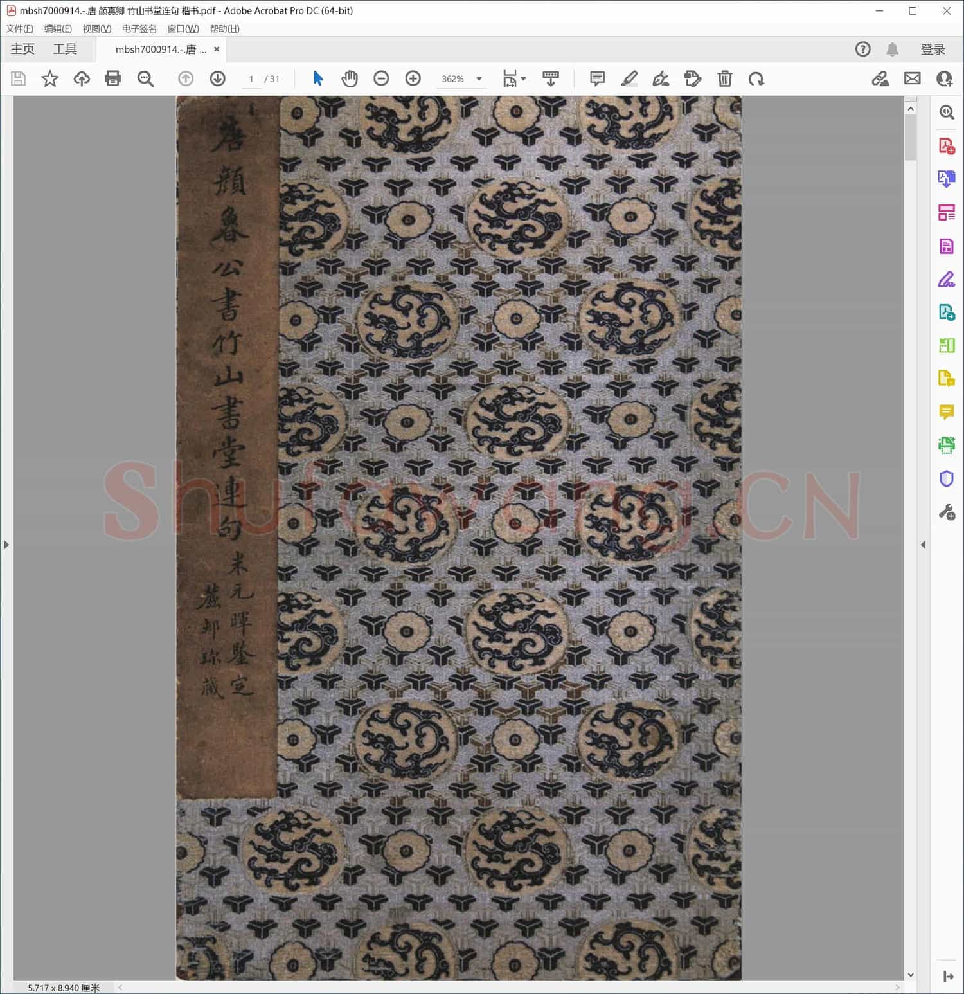This screenshot has width=964, height=994.
Task: Click the page number input field
Action: (251, 79)
